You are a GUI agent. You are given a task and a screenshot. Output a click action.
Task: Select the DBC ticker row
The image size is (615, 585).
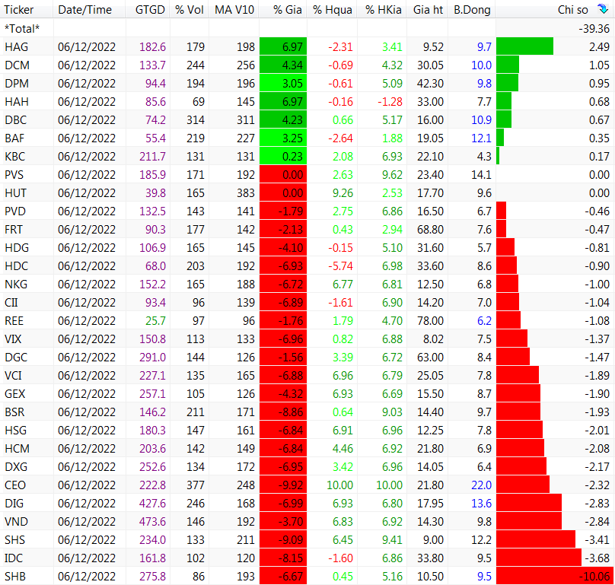pos(307,119)
